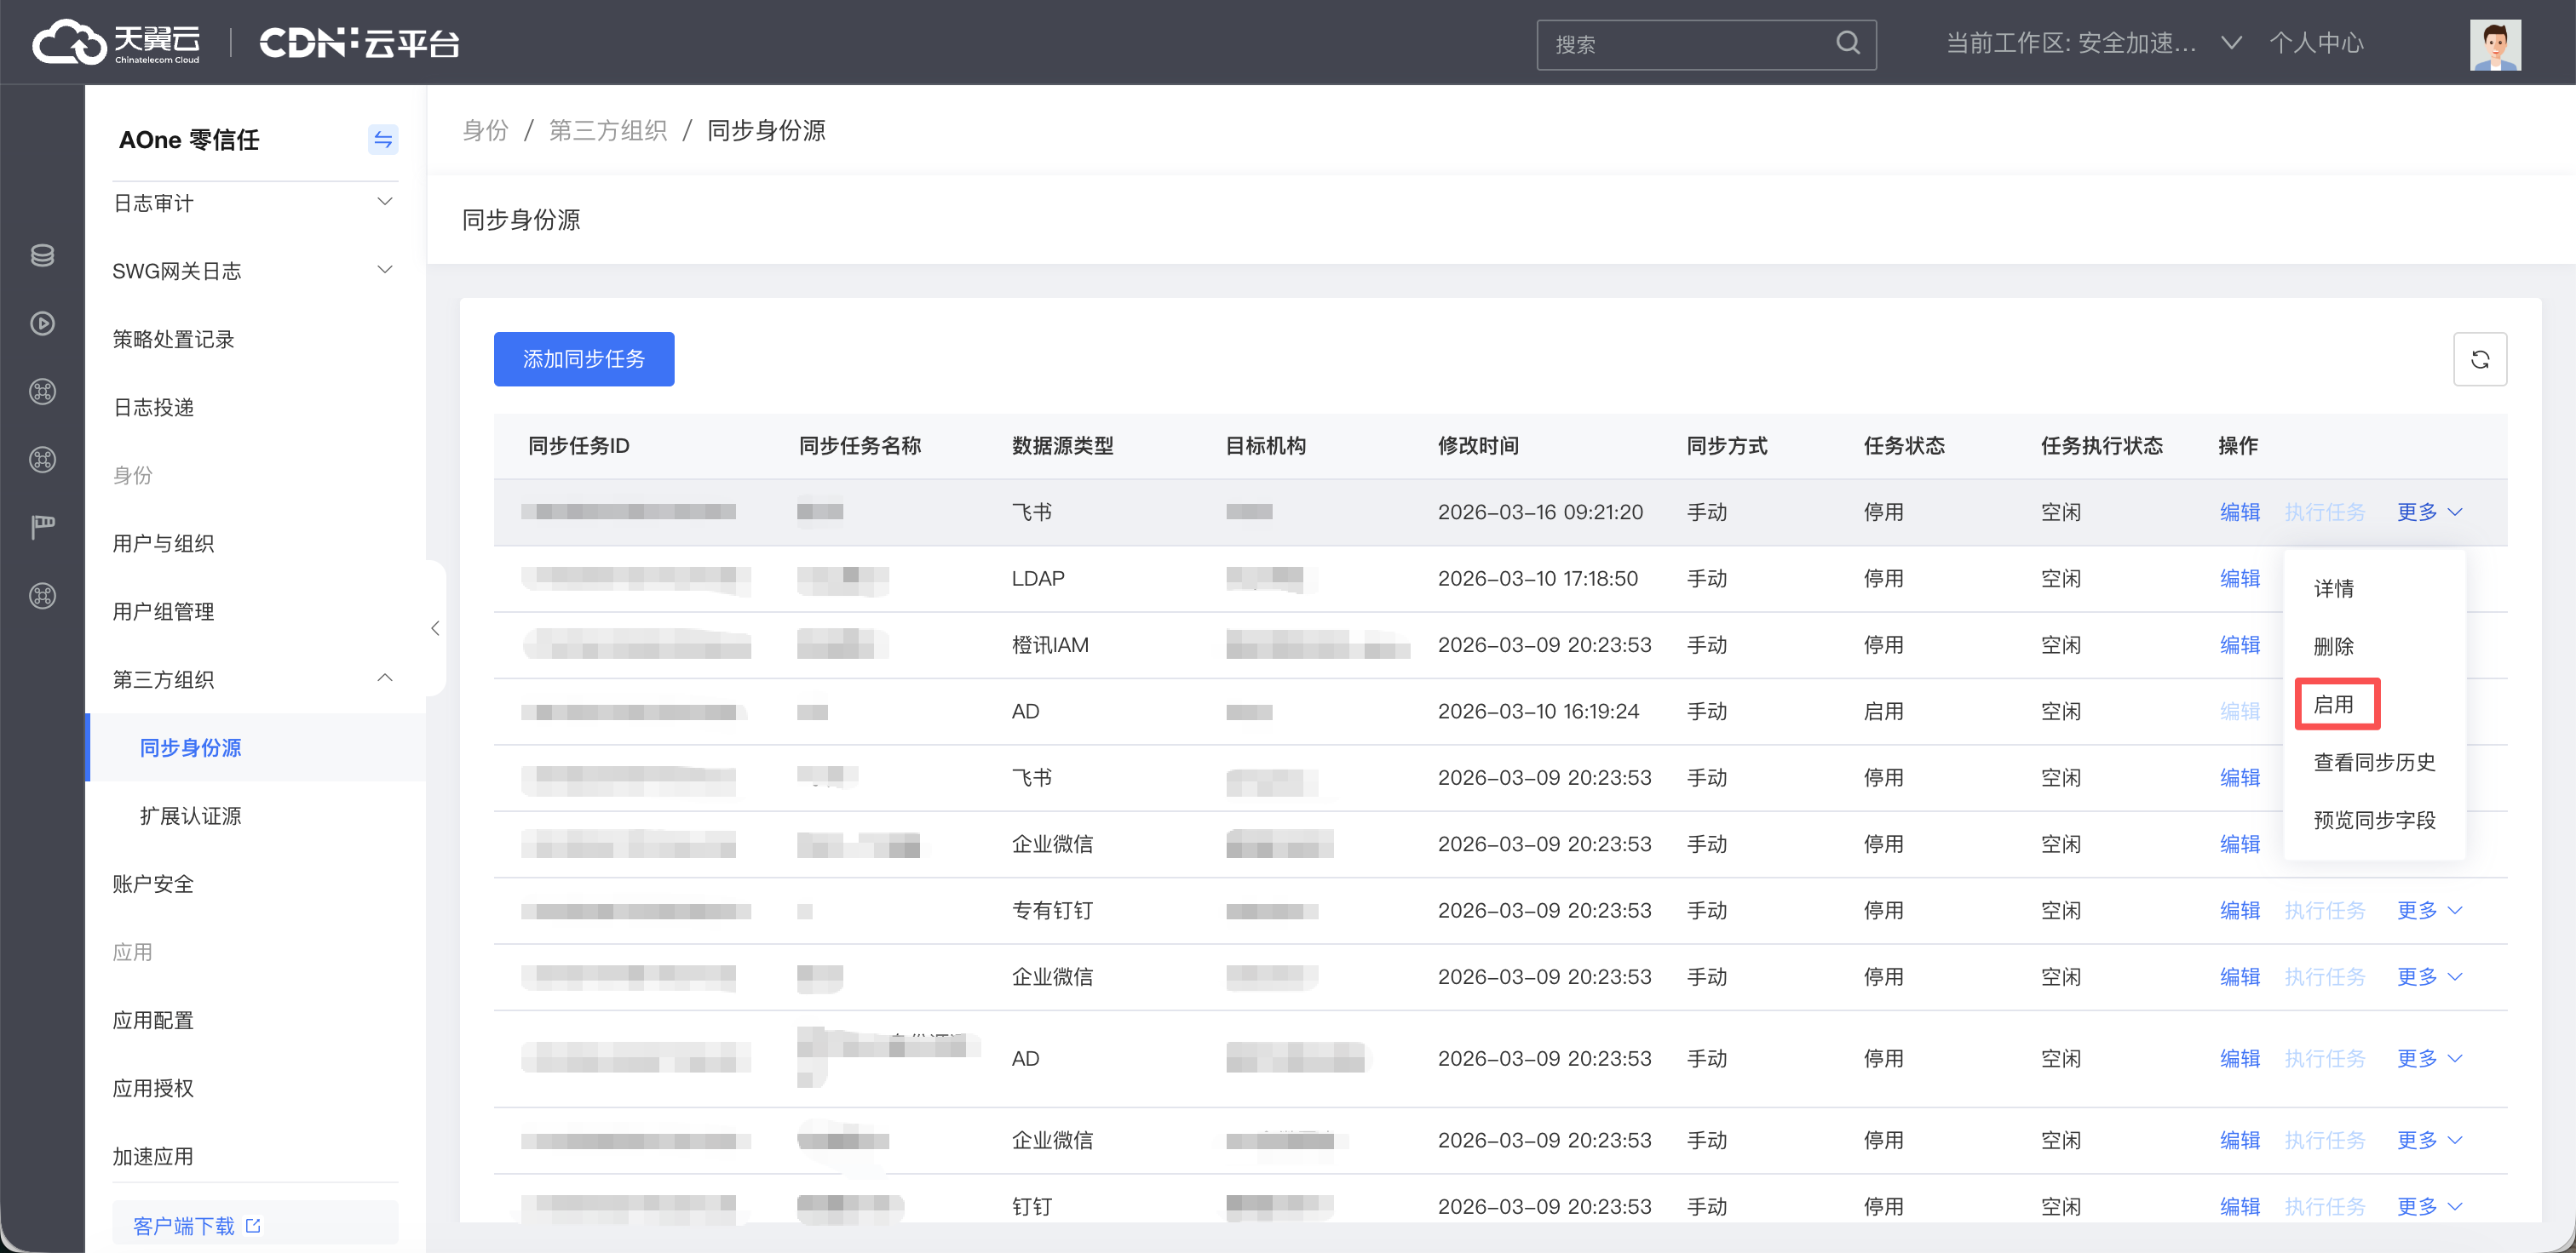
Task: Click the flag icon in left rail
Action: (42, 527)
